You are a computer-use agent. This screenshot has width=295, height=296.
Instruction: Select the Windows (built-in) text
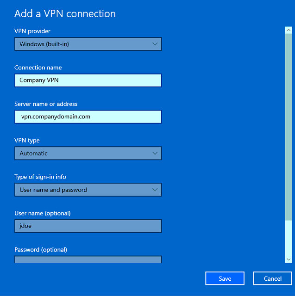(44, 44)
